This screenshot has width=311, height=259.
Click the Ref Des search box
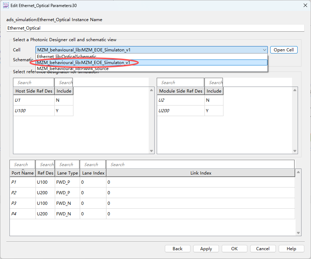[45, 164]
